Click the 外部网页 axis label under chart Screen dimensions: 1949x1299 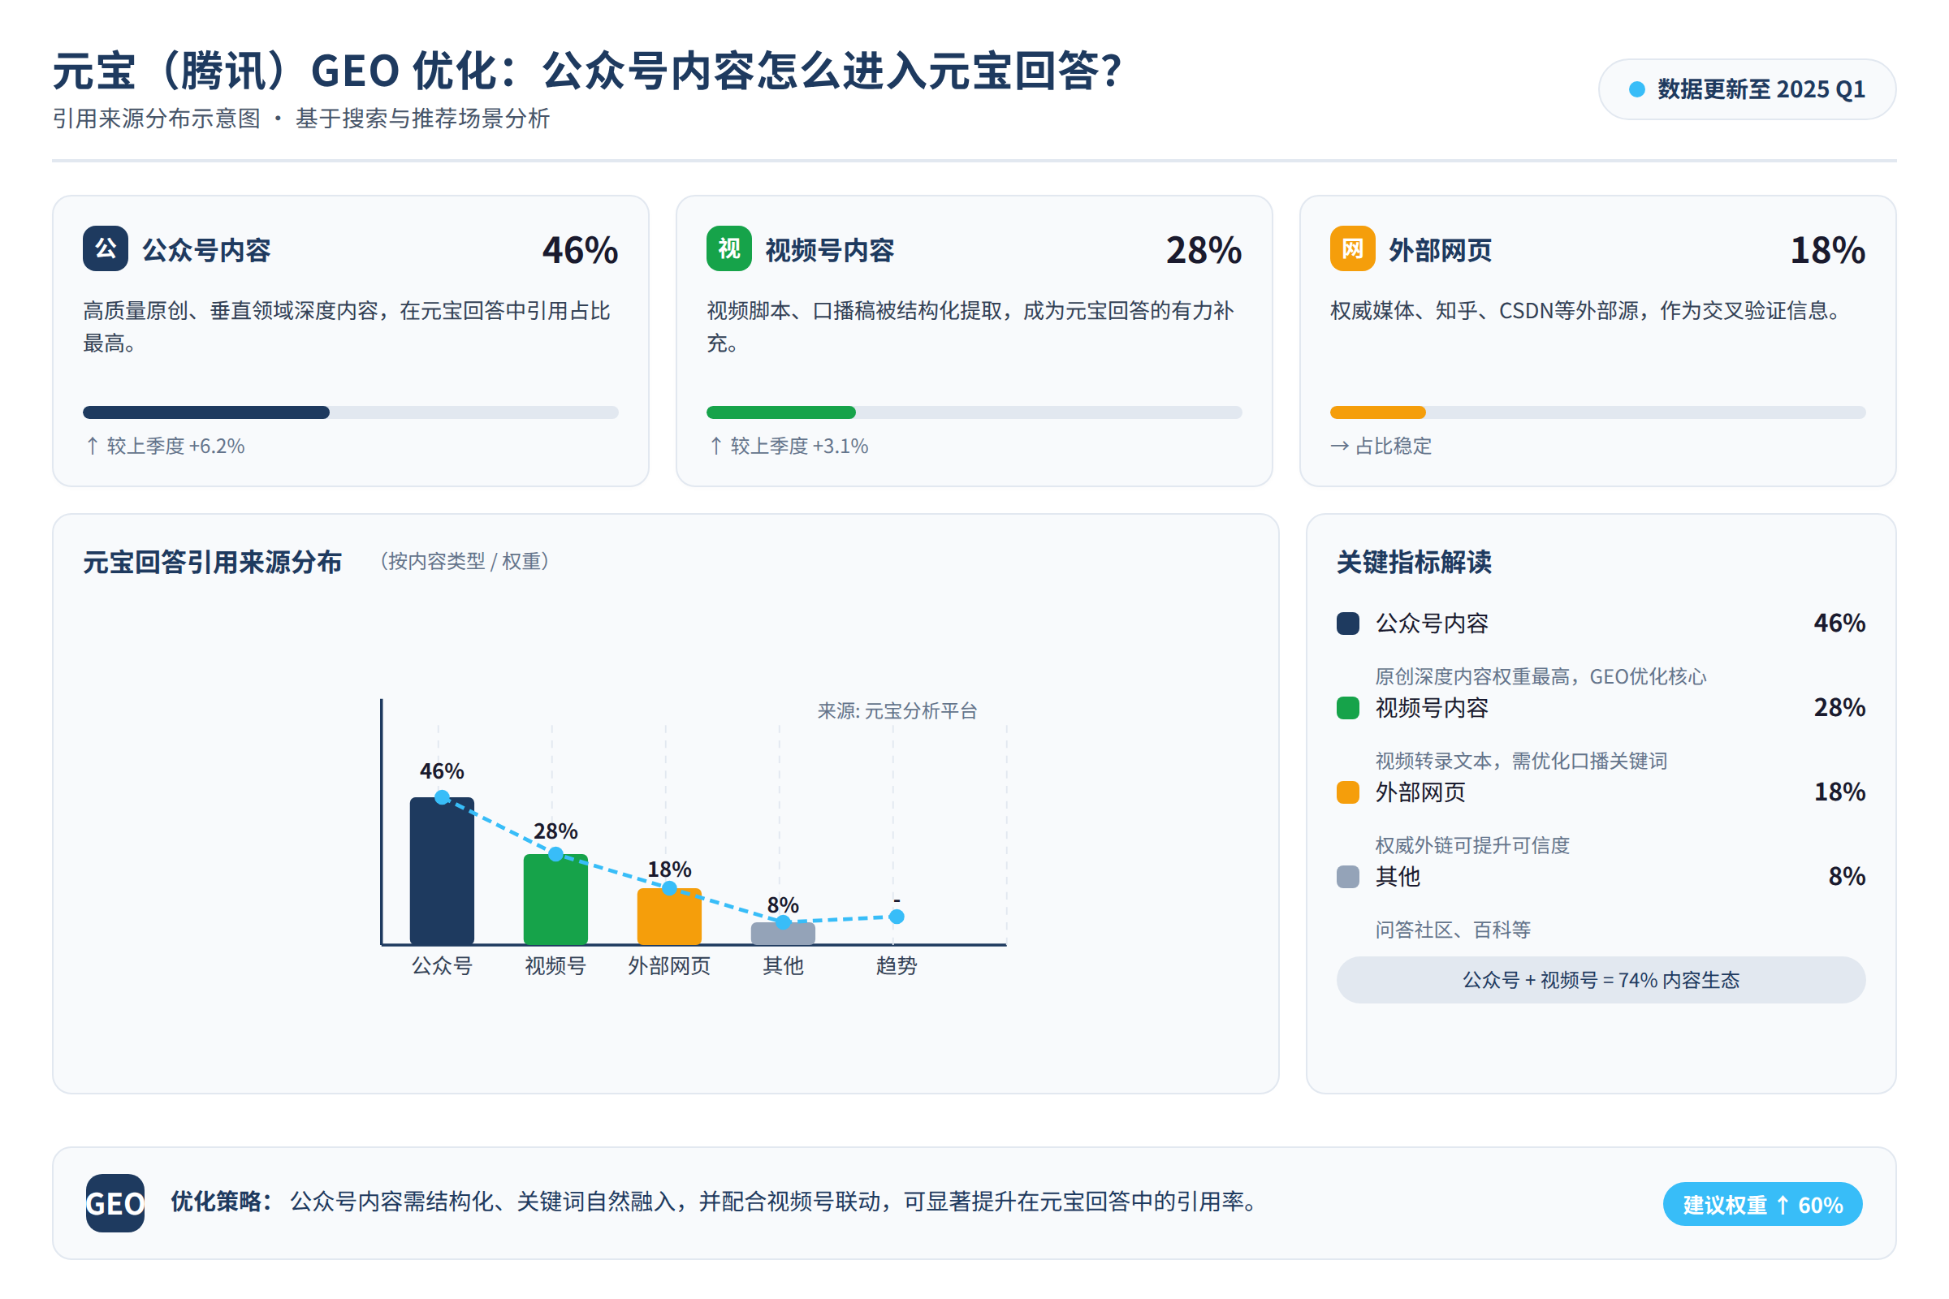[x=669, y=966]
